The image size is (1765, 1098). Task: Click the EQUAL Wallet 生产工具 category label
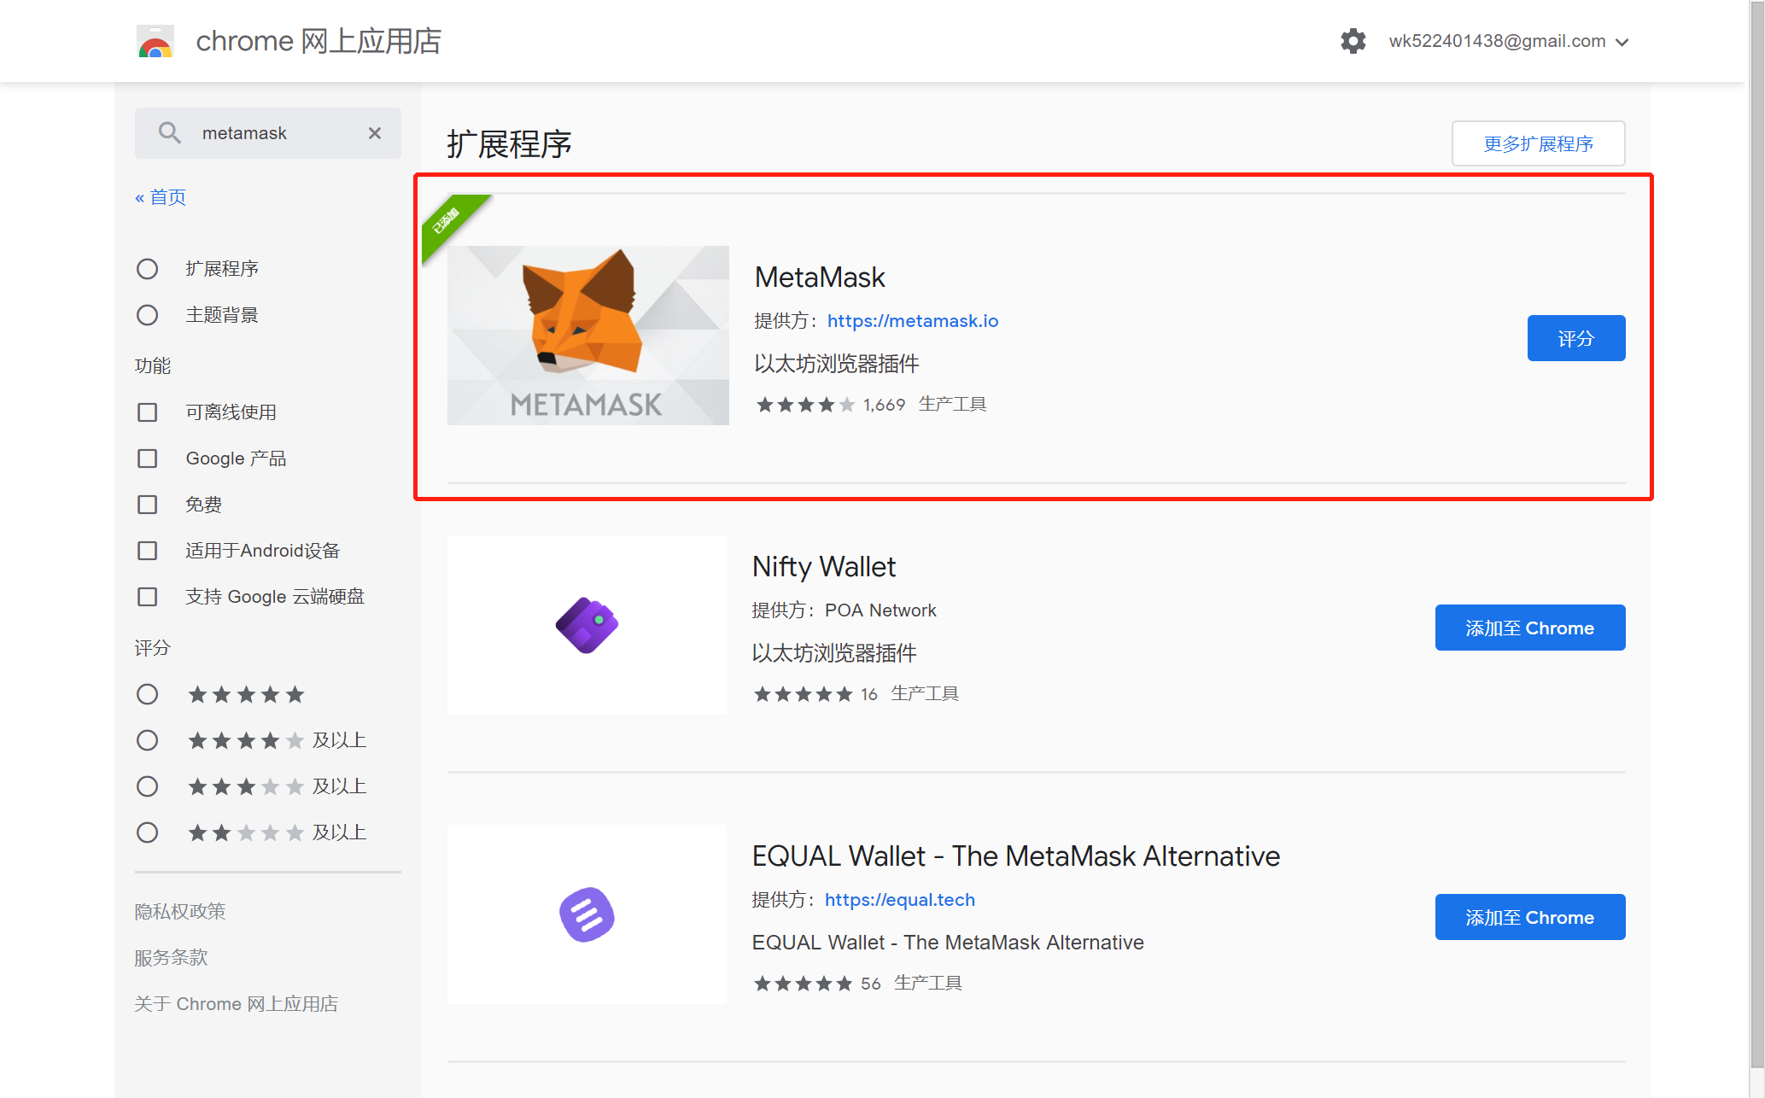pyautogui.click(x=928, y=983)
